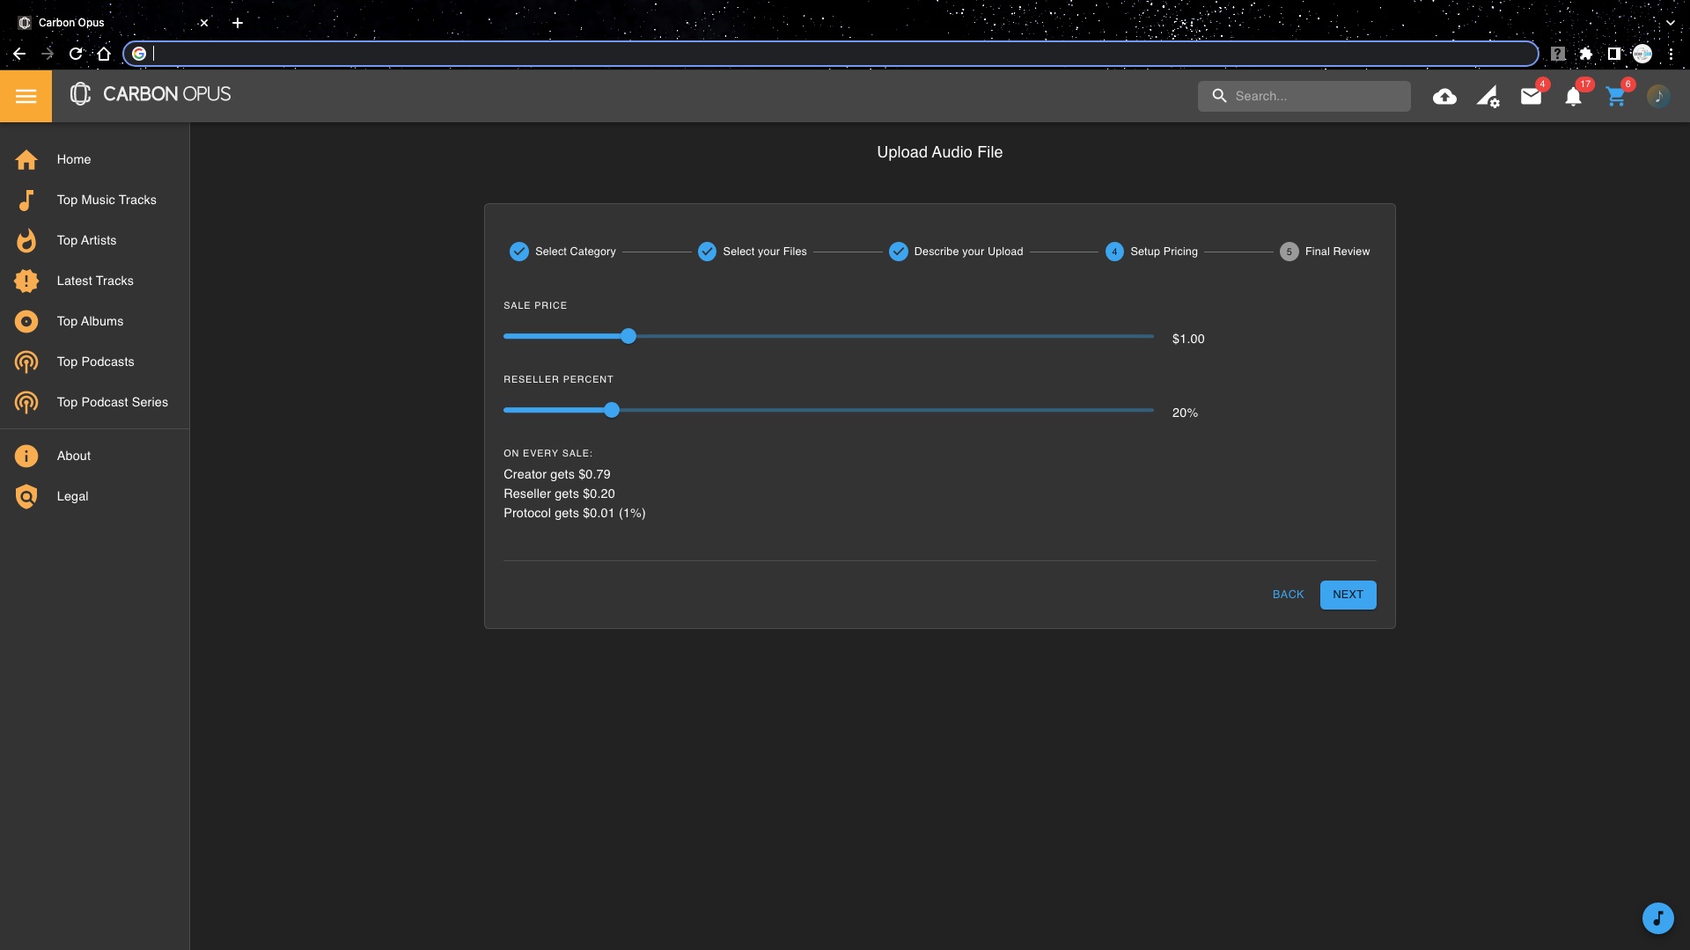Viewport: 1690px width, 950px height.
Task: Open Top Albums in sidebar
Action: [90, 321]
